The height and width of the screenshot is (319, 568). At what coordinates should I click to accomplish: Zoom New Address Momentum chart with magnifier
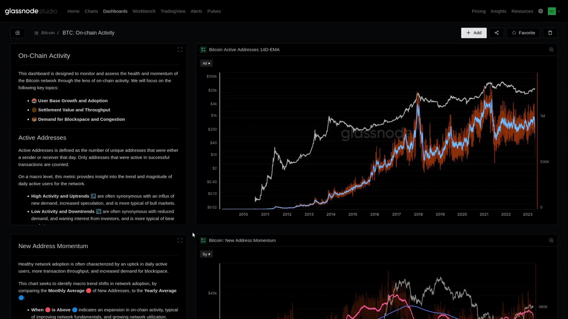tap(551, 240)
